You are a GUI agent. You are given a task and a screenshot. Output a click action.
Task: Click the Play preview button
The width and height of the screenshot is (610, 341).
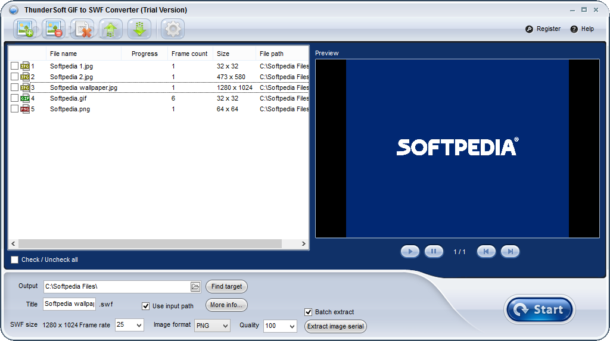(x=410, y=252)
